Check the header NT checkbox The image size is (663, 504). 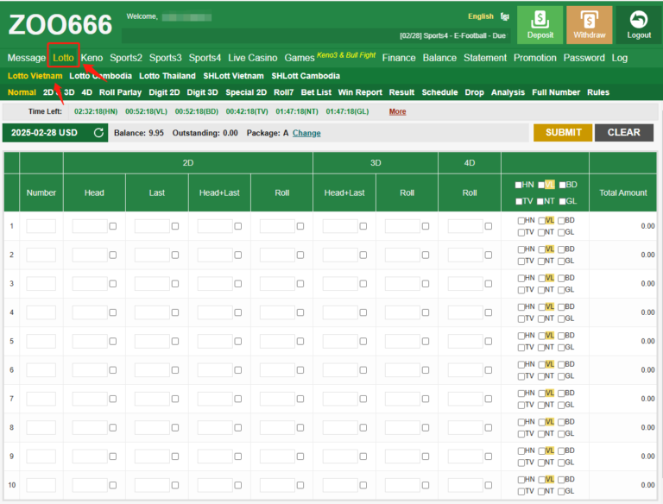(x=540, y=201)
